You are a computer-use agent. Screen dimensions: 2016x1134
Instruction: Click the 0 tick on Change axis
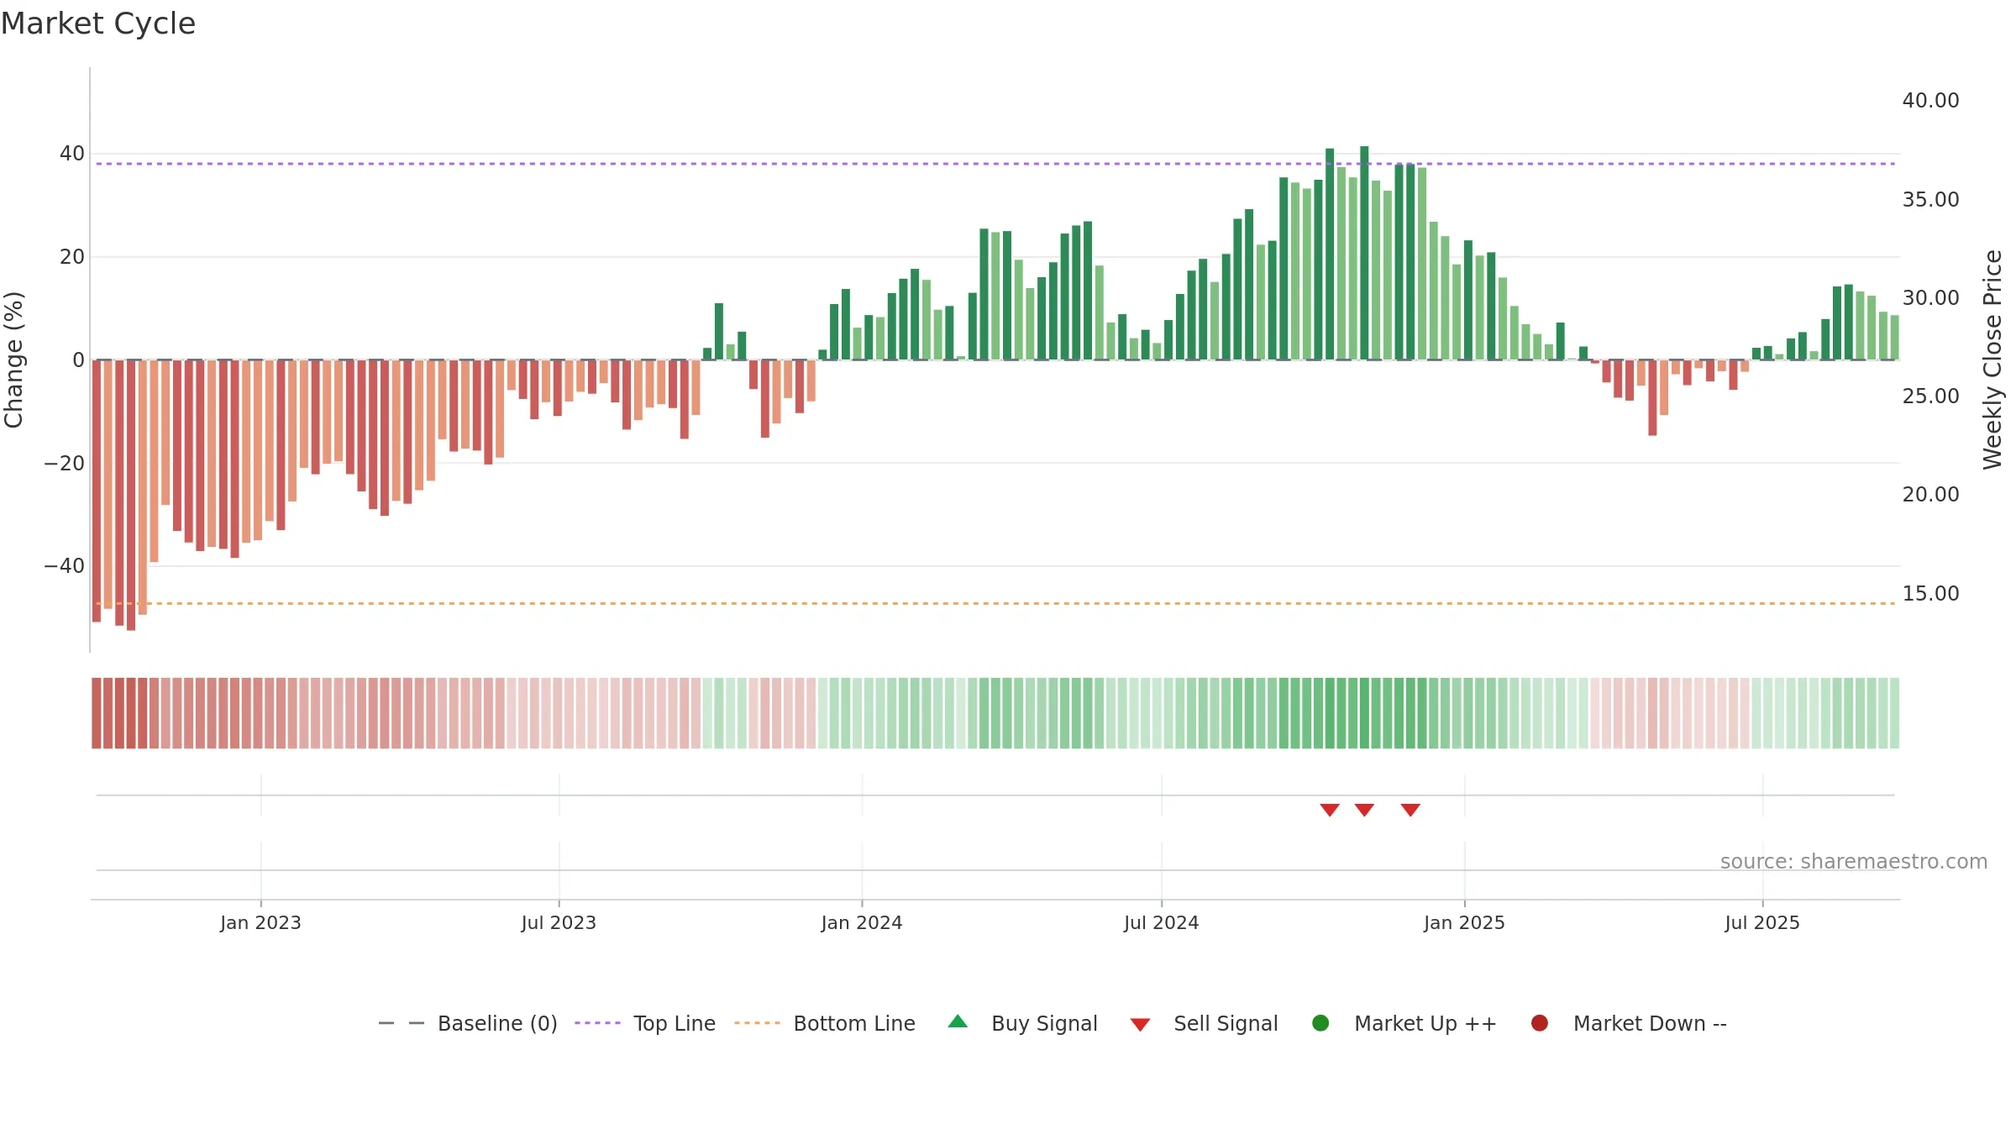[x=78, y=360]
